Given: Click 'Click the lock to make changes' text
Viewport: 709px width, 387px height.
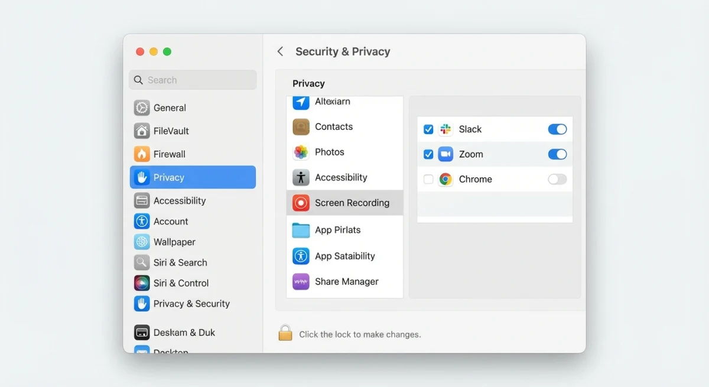Looking at the screenshot, I should tap(360, 334).
